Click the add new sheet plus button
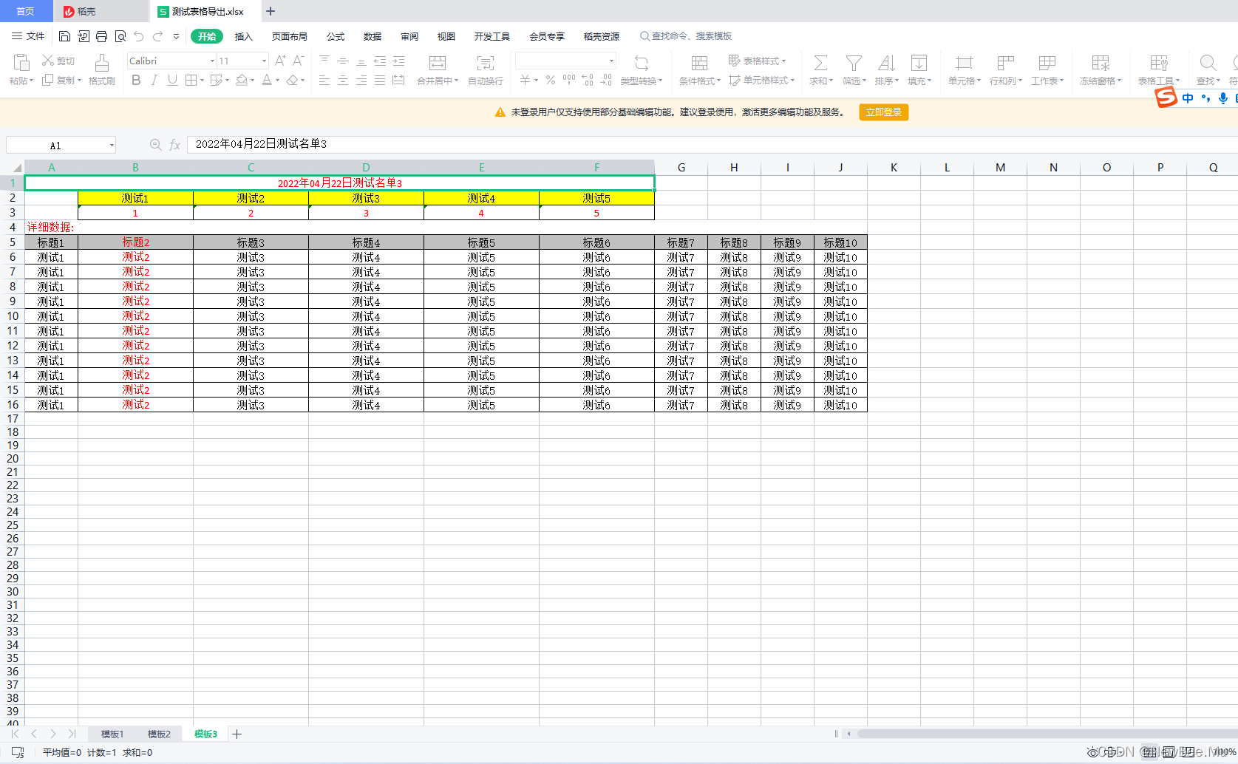This screenshot has height=764, width=1238. click(x=237, y=734)
